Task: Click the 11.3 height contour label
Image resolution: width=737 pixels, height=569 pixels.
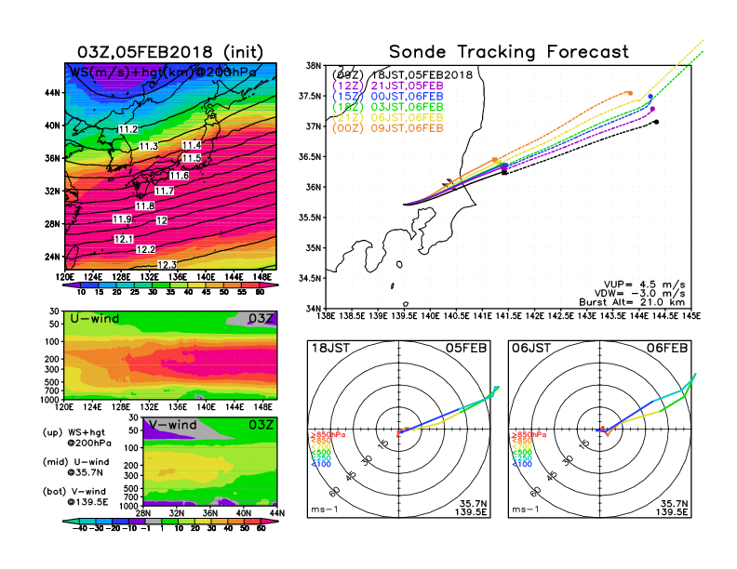Action: tap(149, 147)
